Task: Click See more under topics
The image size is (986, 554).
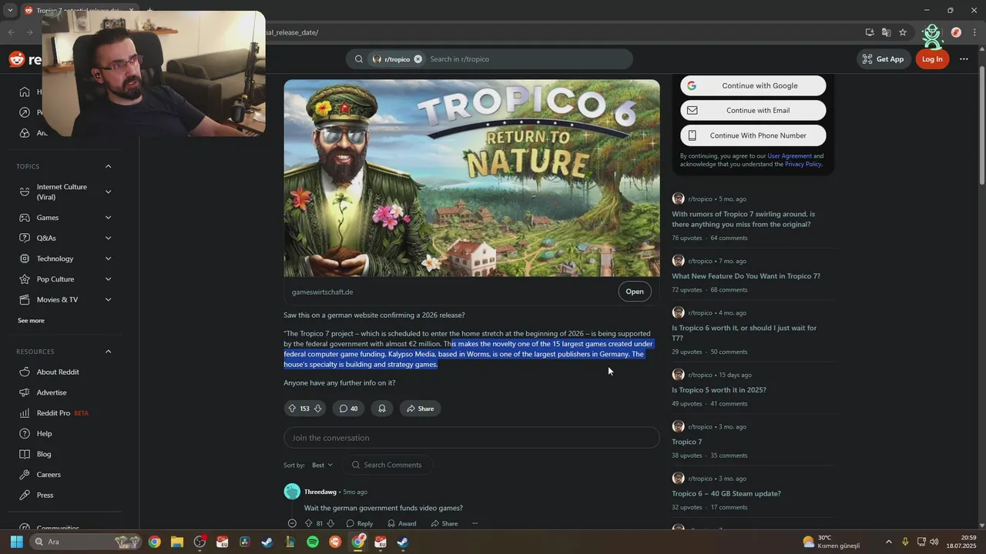Action: 31,321
